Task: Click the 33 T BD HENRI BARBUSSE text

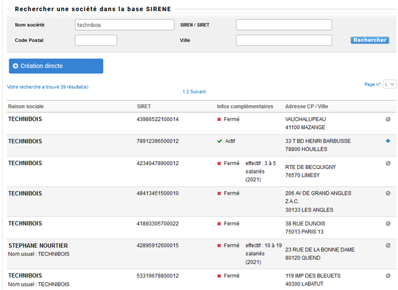Action: [x=318, y=141]
